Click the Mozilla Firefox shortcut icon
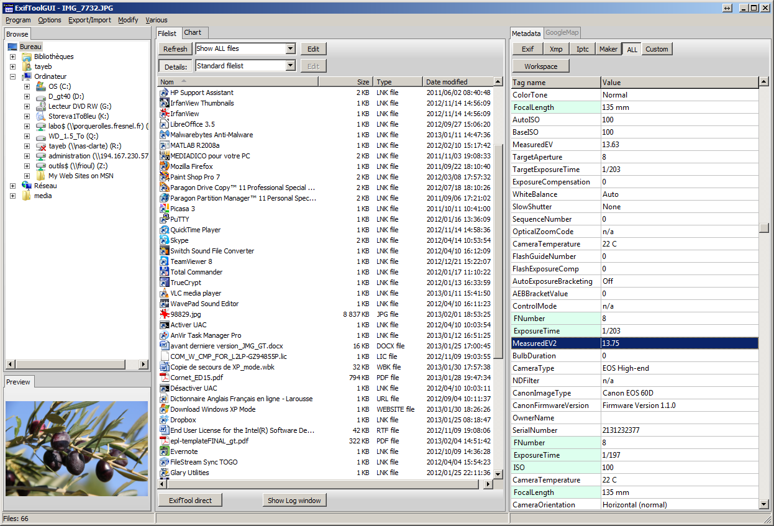The image size is (774, 526). click(165, 166)
